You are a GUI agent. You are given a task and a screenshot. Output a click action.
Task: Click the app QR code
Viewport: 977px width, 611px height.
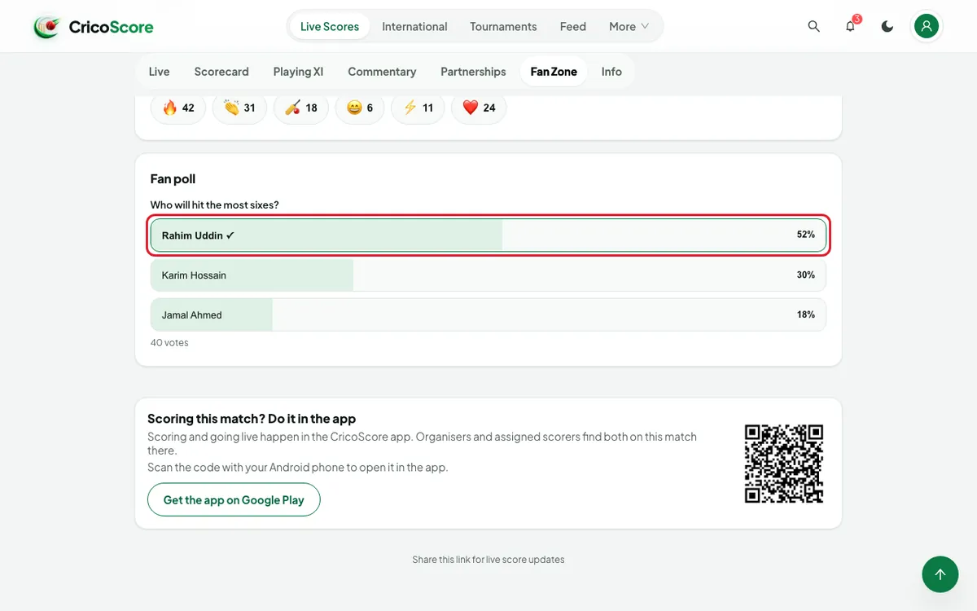click(784, 464)
